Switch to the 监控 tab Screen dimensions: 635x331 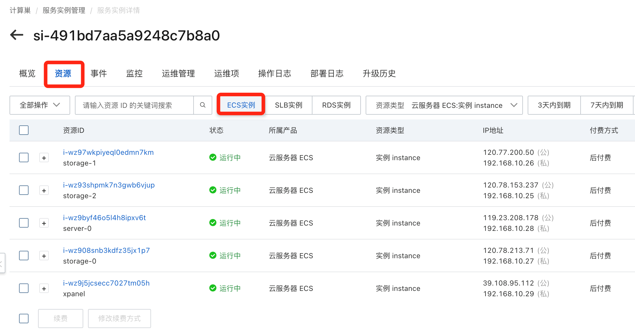(134, 73)
